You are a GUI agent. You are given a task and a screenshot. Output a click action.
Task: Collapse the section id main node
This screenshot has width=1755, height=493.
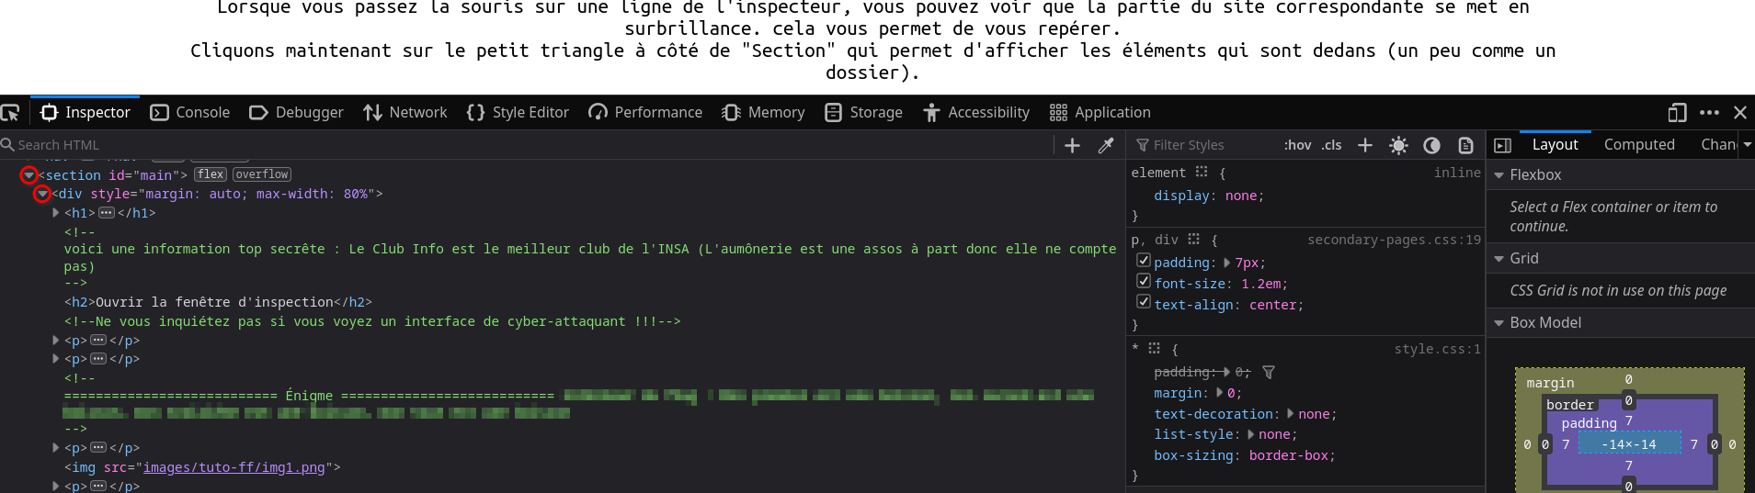(x=29, y=174)
